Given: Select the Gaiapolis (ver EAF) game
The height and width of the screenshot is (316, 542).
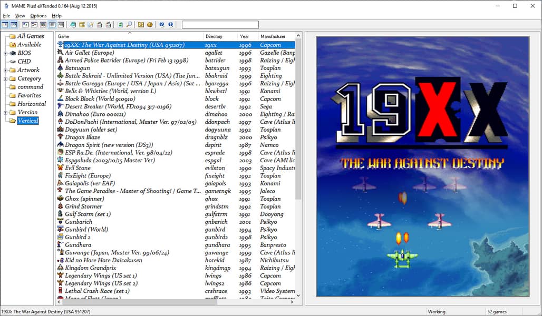Looking at the screenshot, I should click(90, 183).
